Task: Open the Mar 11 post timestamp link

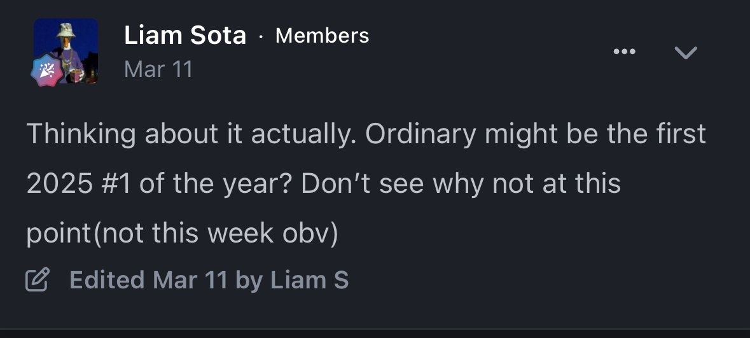Action: (158, 69)
